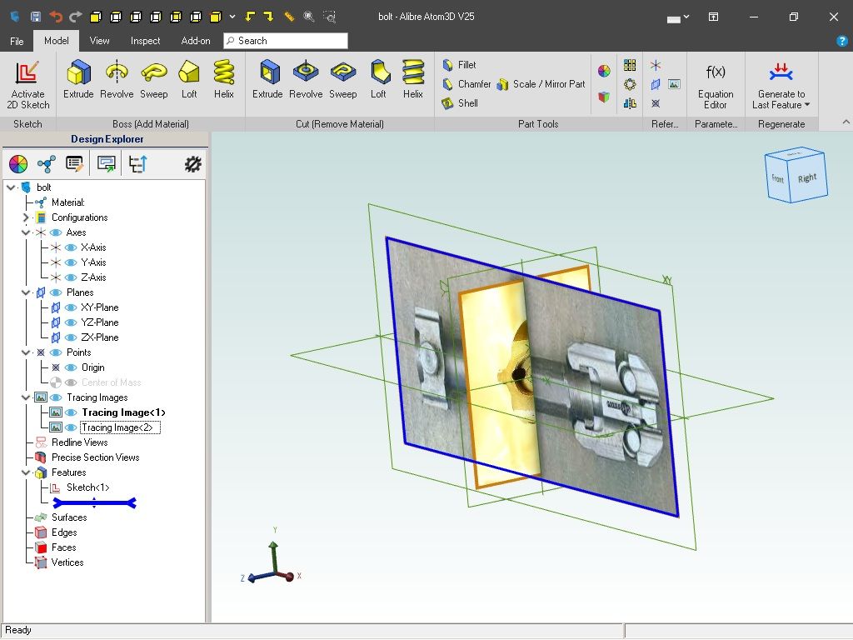Click the Design Explorer settings gear icon
Viewport: 853px width, 640px height.
tap(192, 164)
